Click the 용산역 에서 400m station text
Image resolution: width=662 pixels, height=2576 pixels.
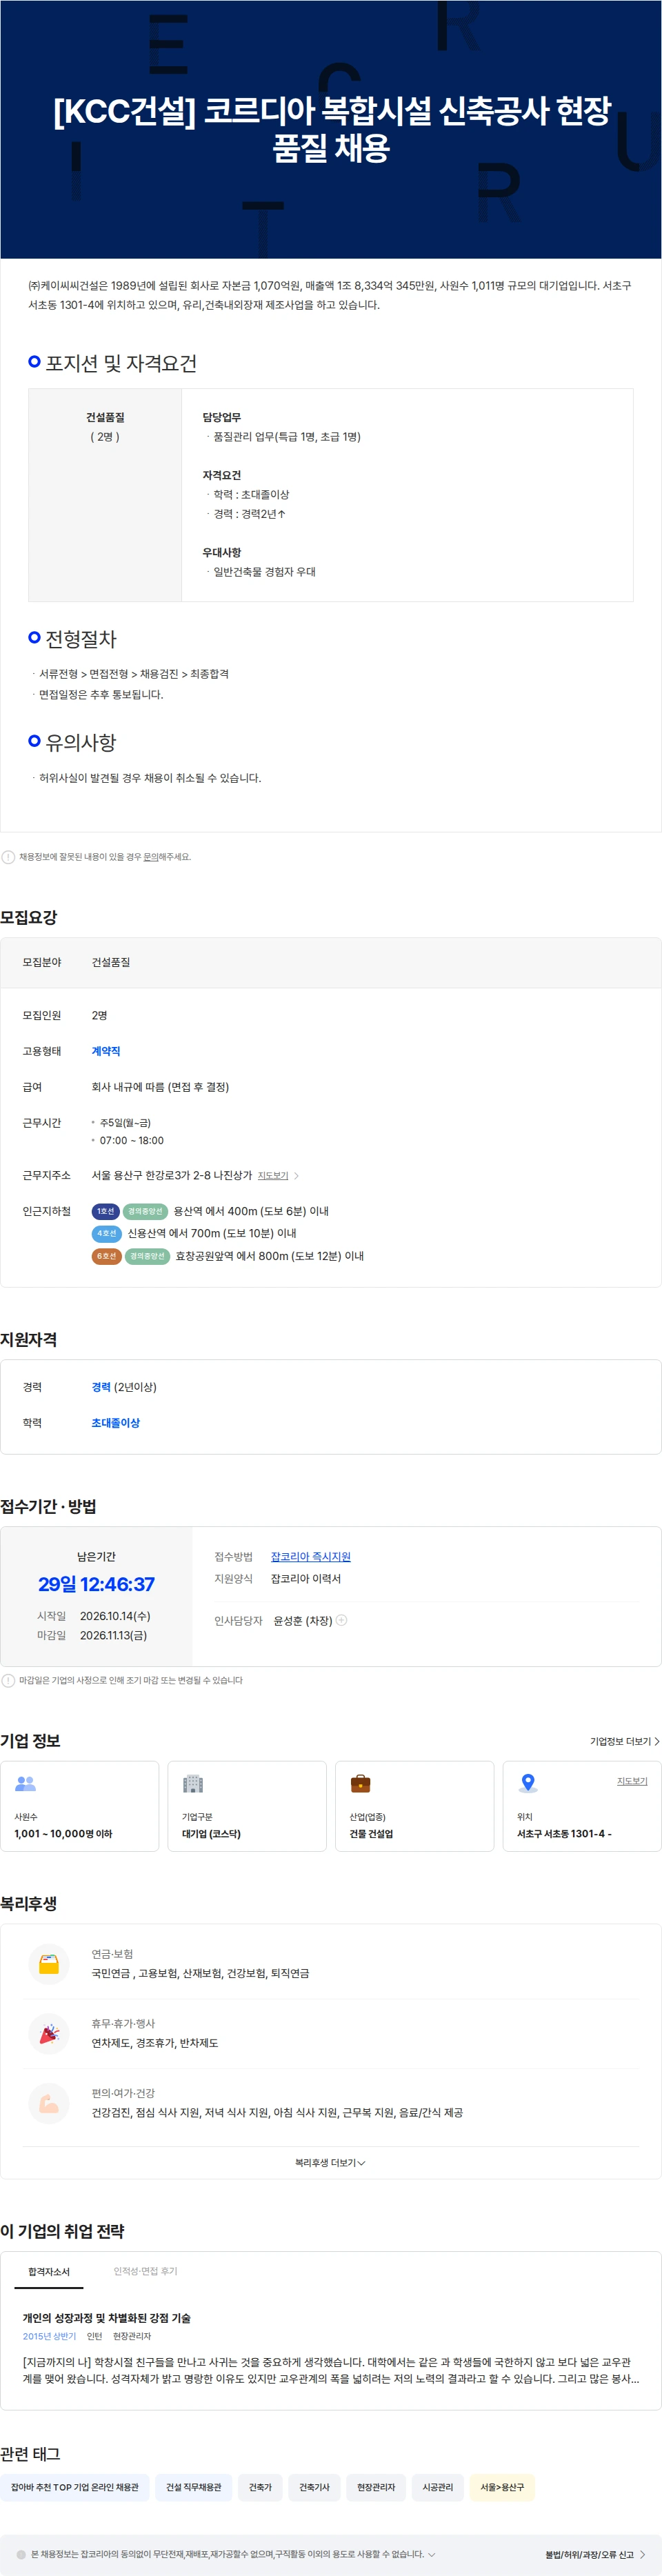click(x=251, y=1212)
